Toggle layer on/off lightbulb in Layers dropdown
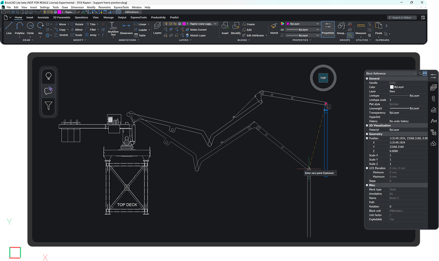 (166, 24)
